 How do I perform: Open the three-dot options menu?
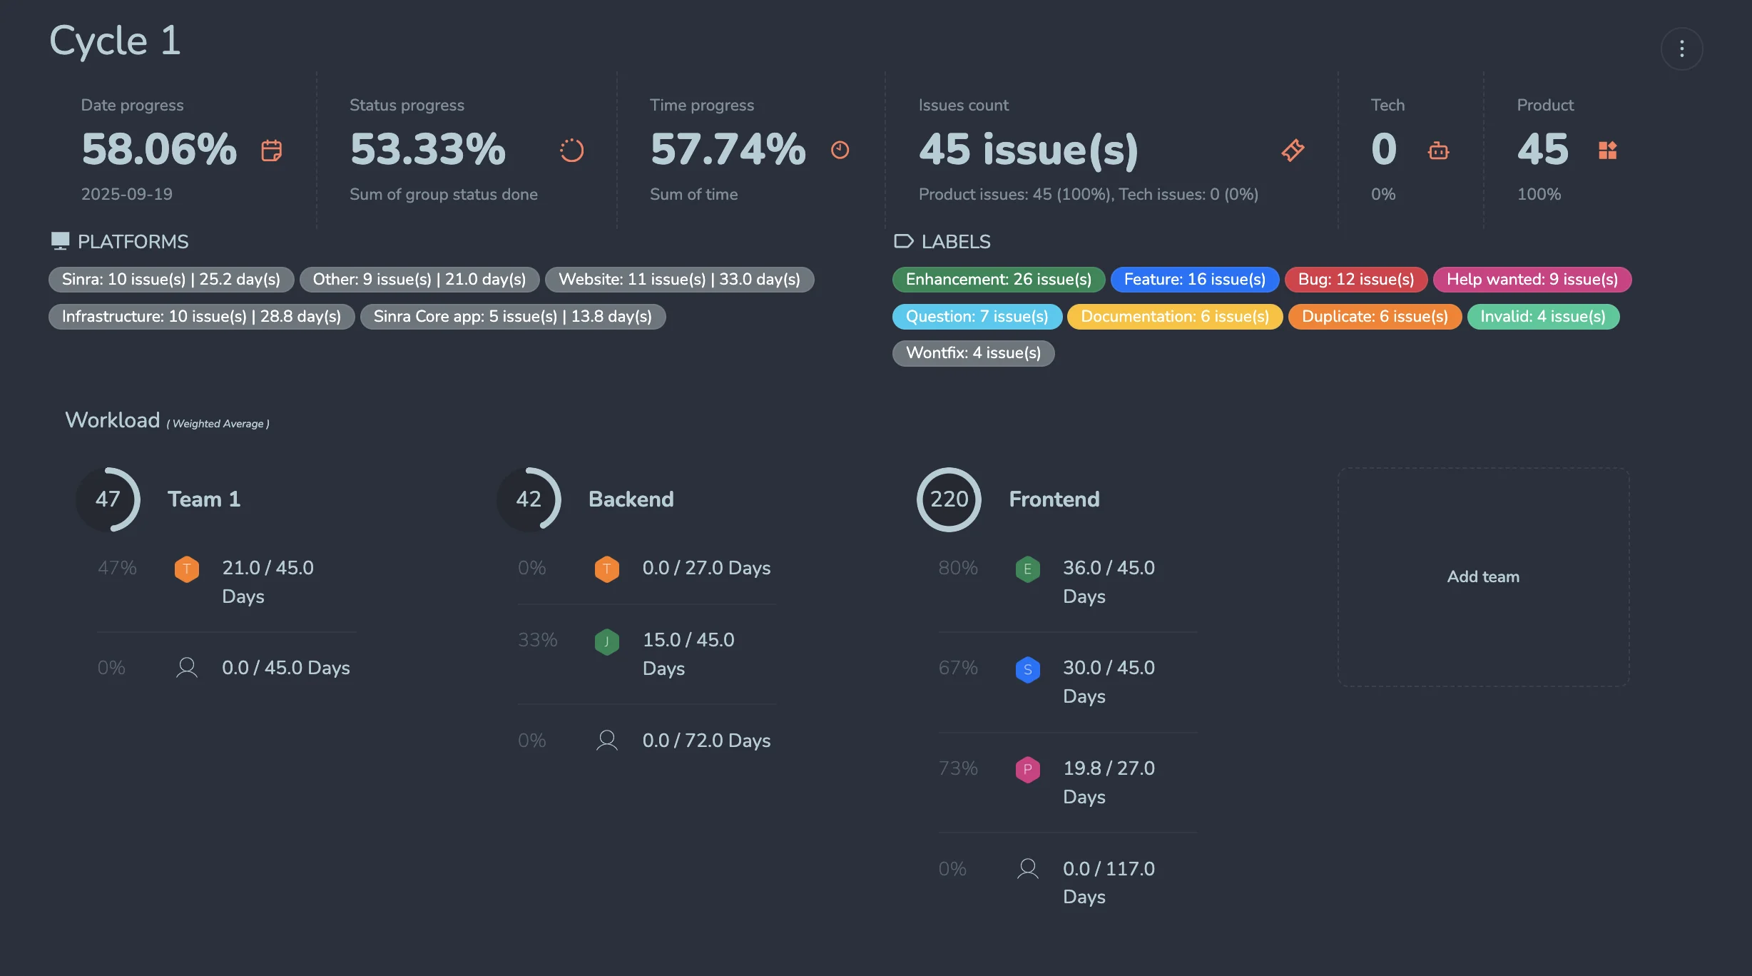click(1681, 49)
